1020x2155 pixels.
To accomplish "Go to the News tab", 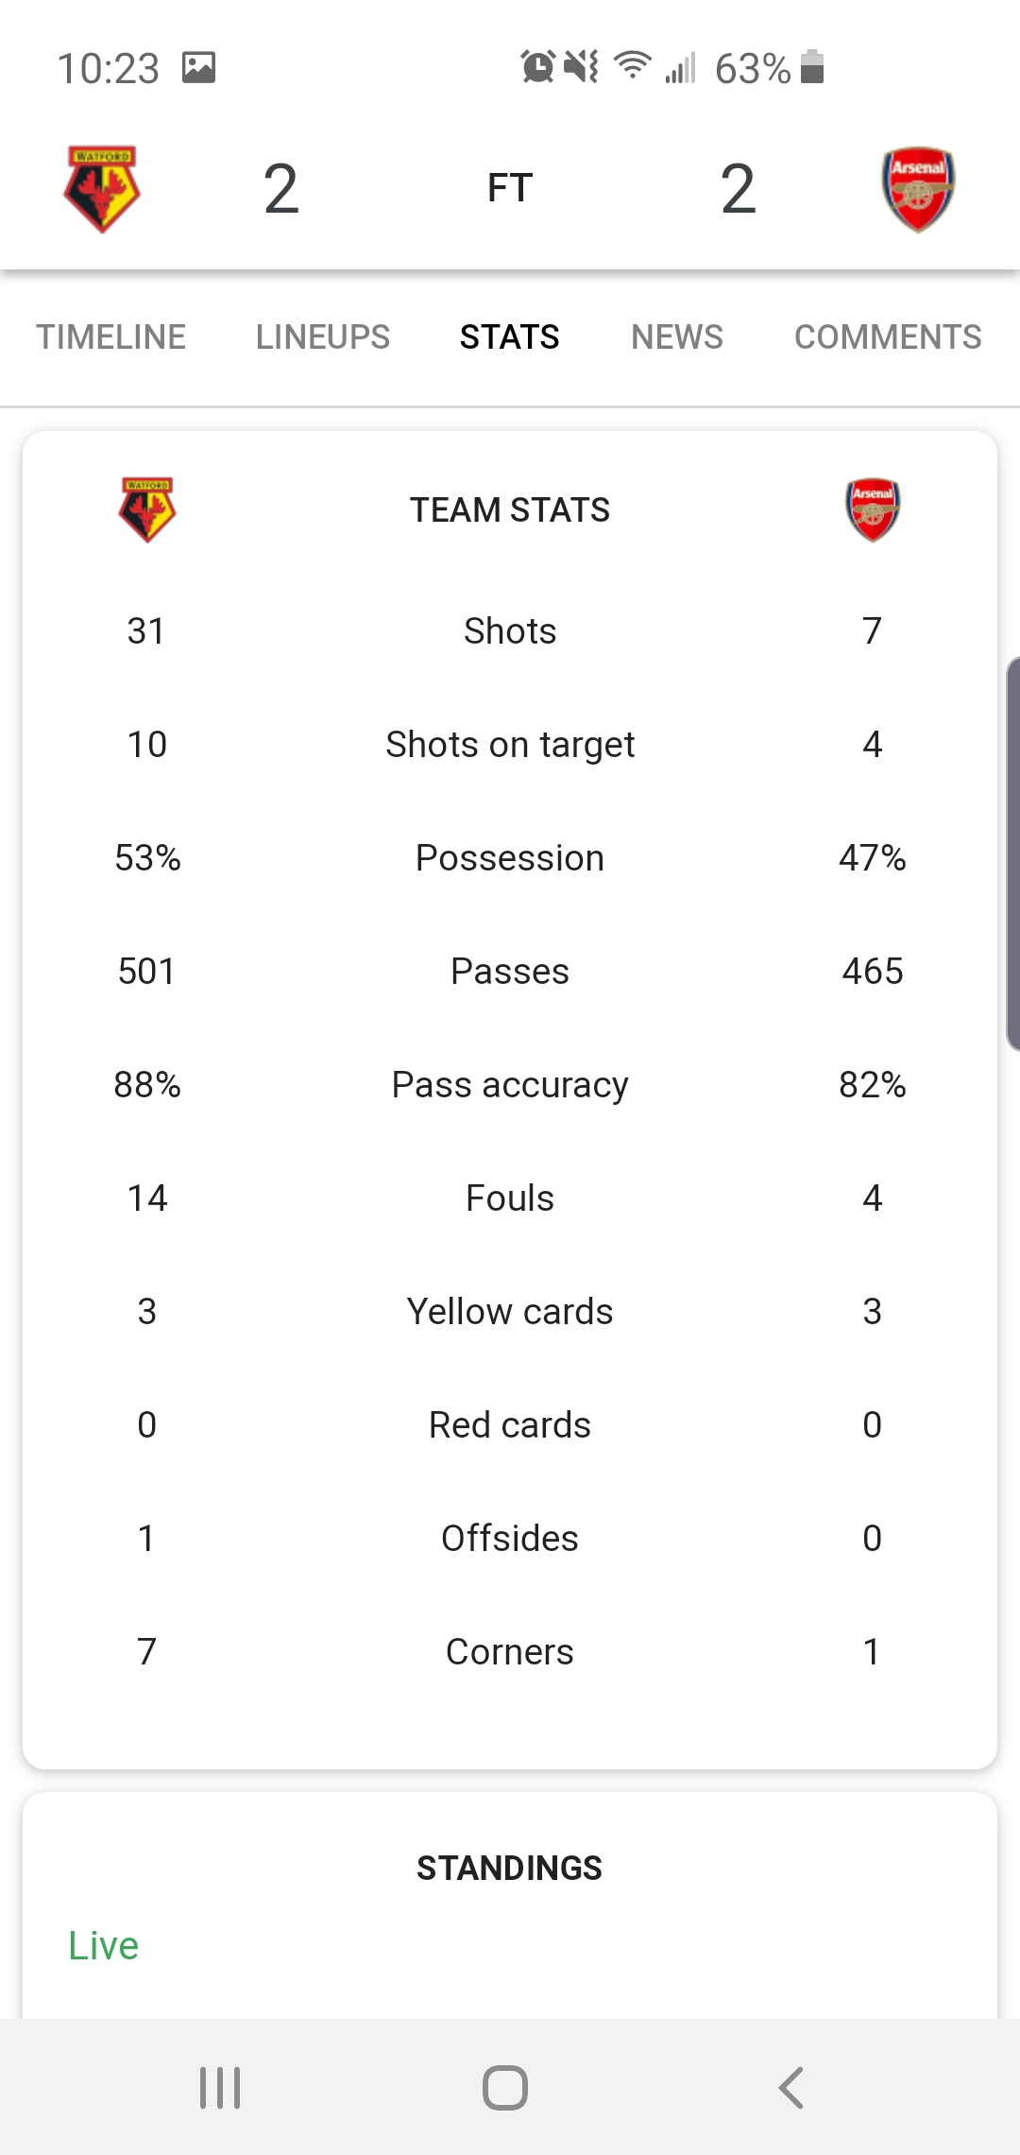I will coord(677,337).
